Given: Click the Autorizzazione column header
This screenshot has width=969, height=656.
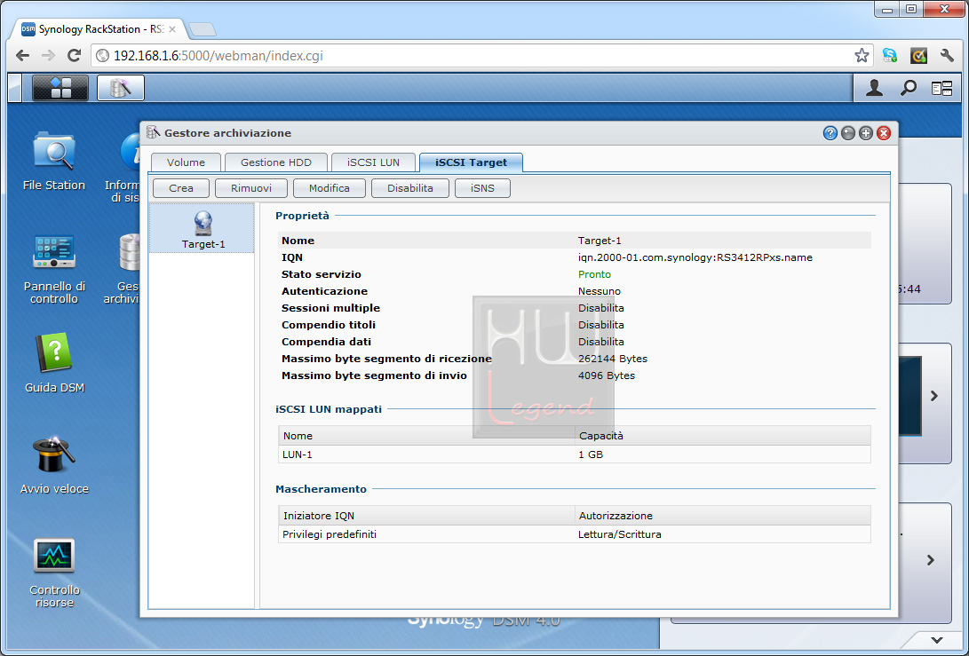Looking at the screenshot, I should [722, 515].
